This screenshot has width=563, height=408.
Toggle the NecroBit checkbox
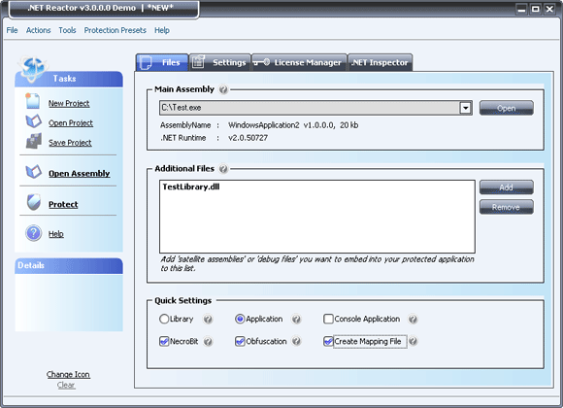click(164, 341)
